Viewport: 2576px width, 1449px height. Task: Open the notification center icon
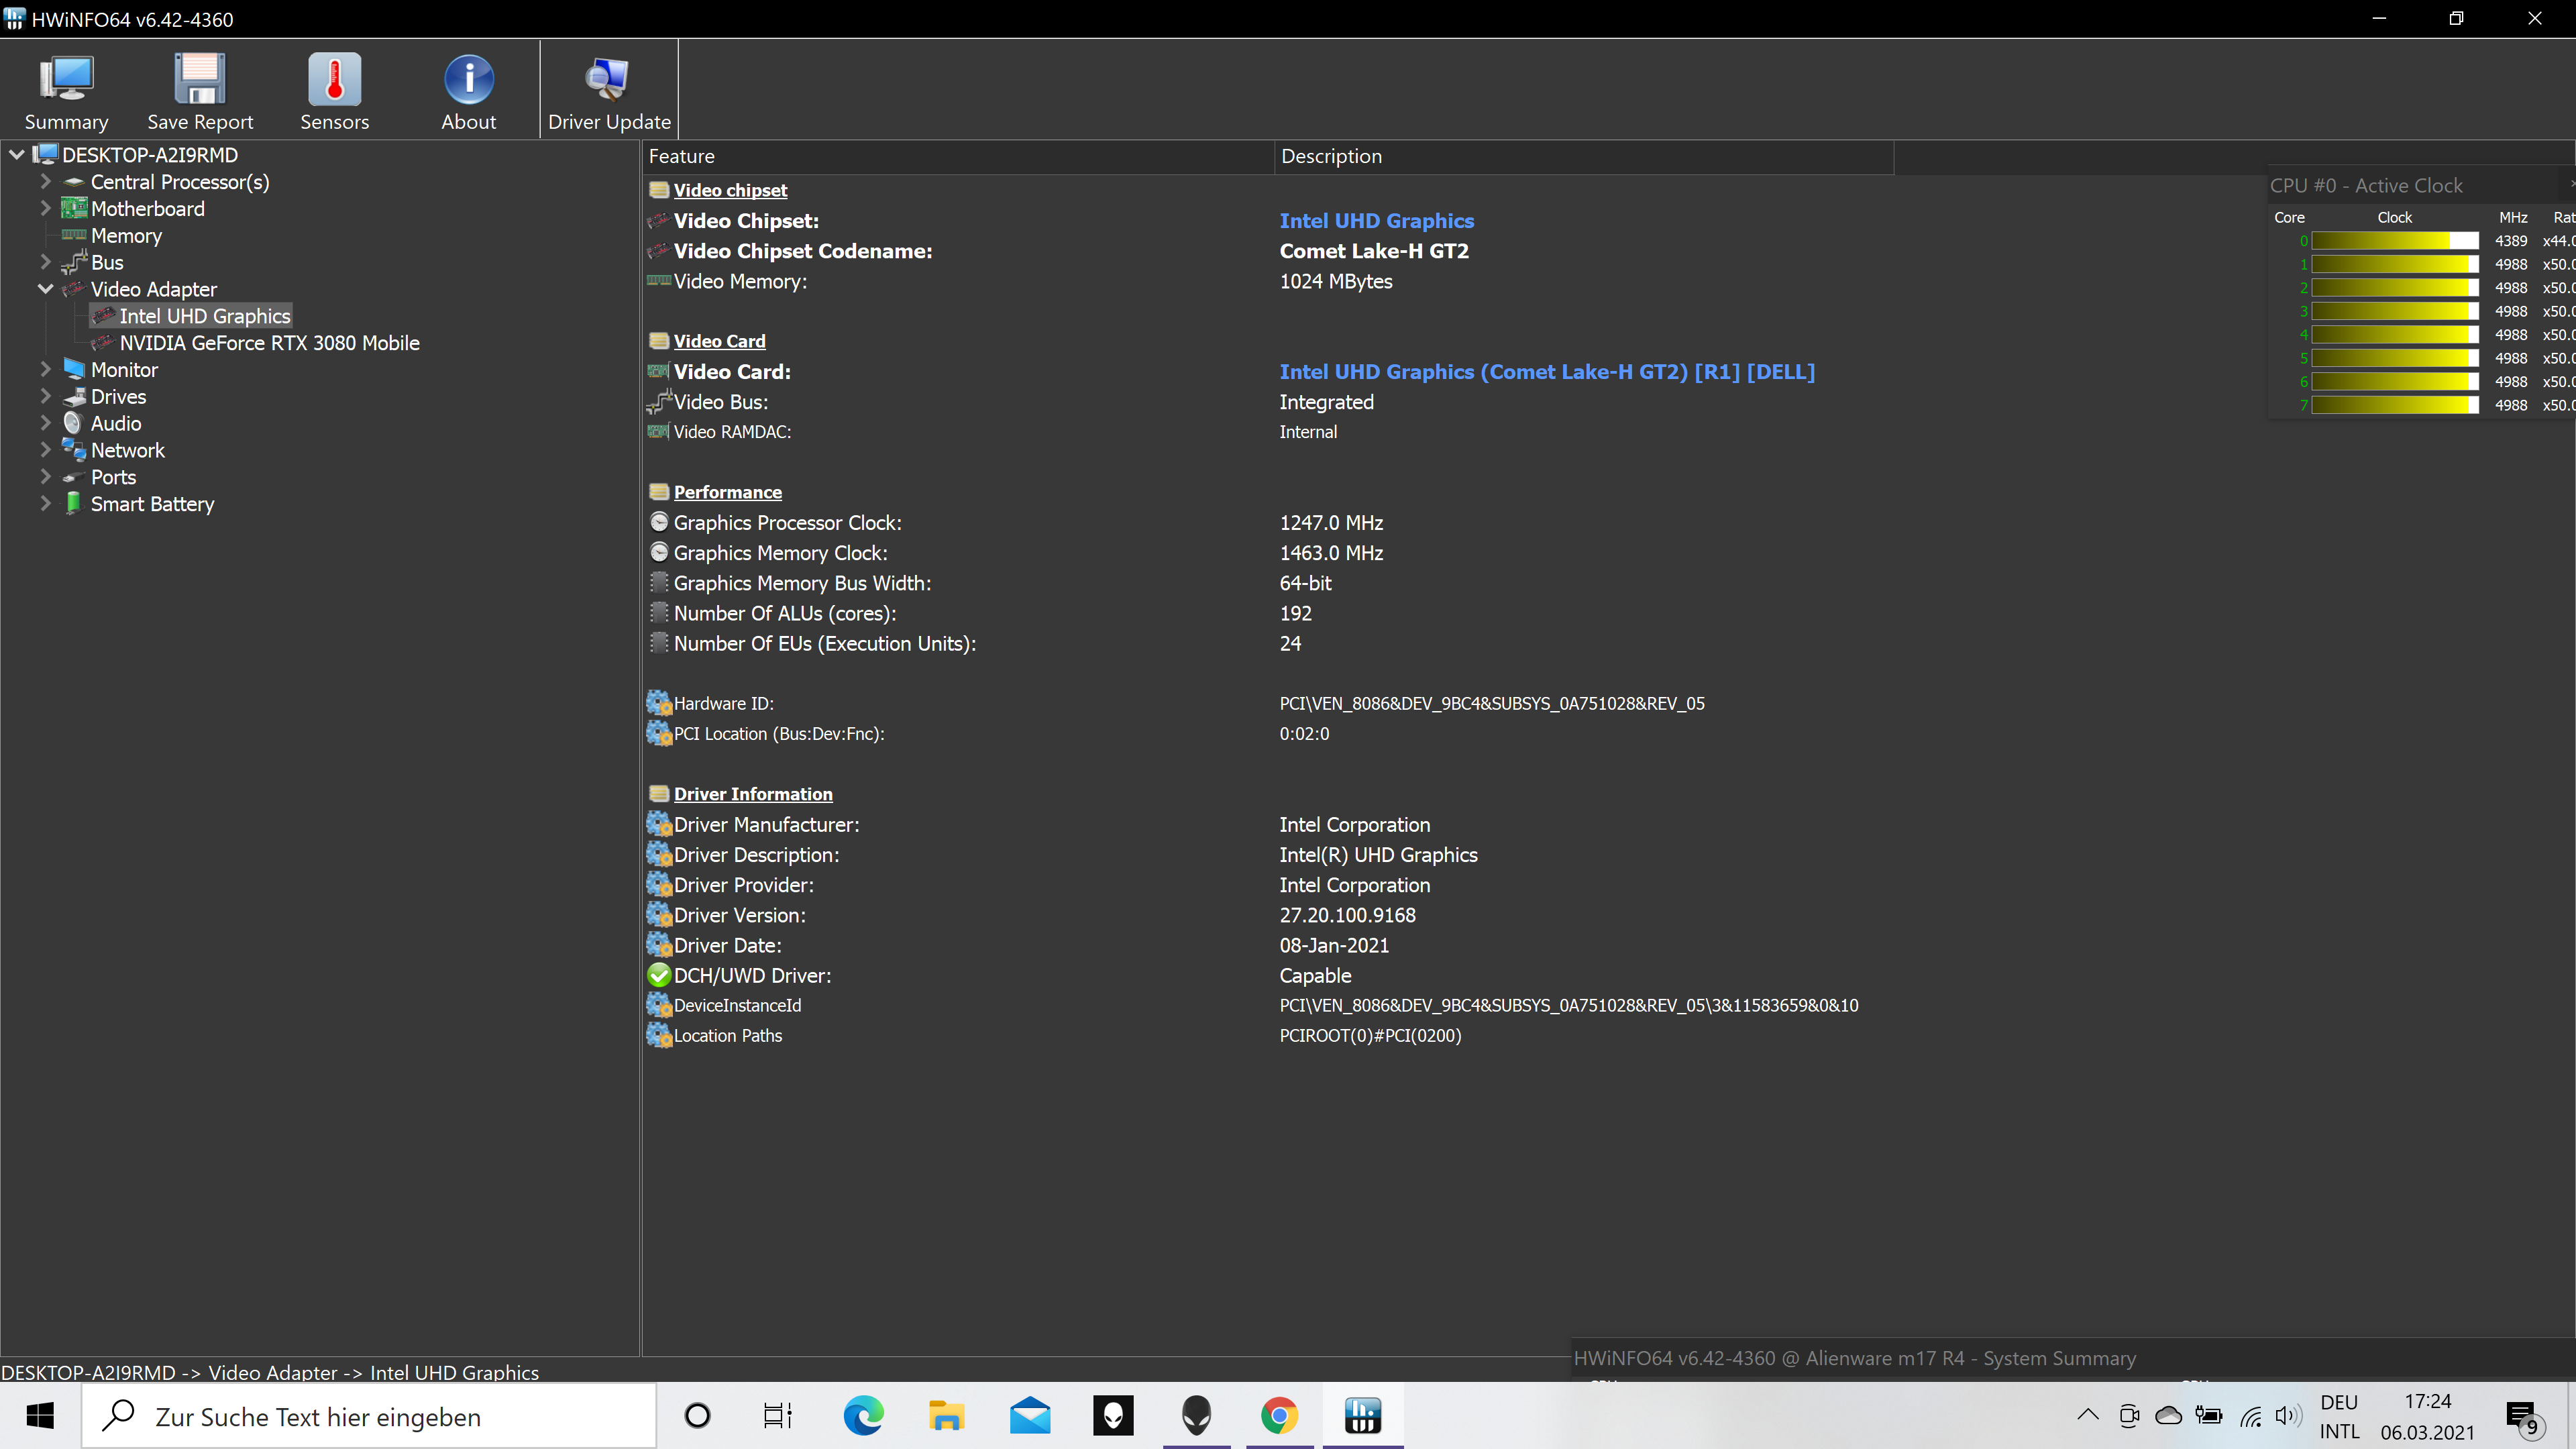point(2522,1417)
